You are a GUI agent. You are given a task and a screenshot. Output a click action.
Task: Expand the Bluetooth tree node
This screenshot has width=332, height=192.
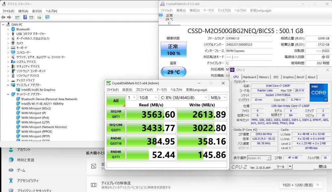8,29
